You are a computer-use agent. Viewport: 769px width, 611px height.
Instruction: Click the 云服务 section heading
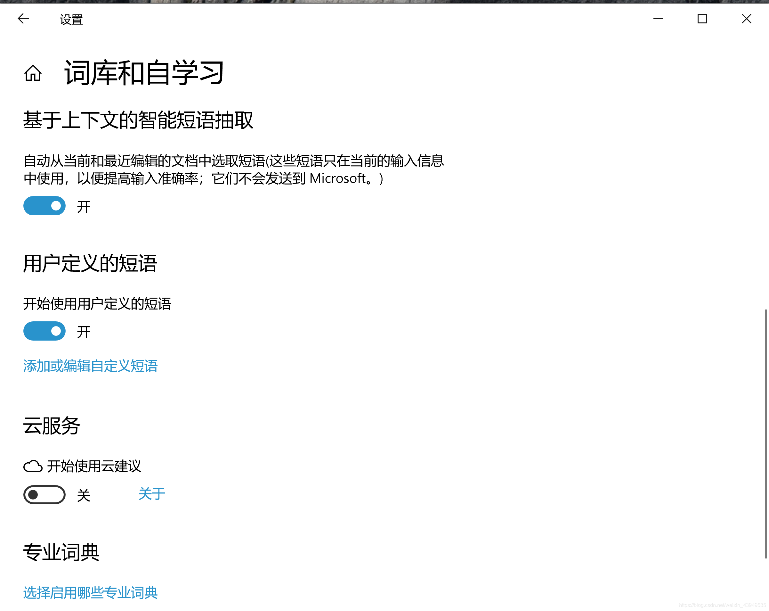pyautogui.click(x=52, y=426)
